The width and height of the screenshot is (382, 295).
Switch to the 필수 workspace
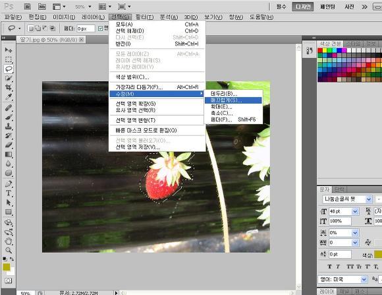[x=281, y=7]
